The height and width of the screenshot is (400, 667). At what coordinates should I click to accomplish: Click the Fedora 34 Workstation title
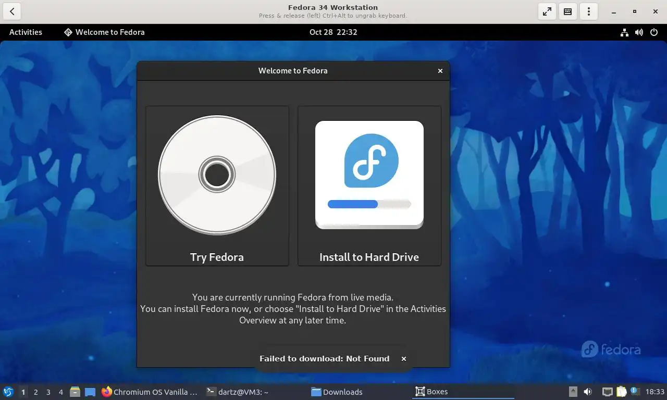click(x=333, y=7)
